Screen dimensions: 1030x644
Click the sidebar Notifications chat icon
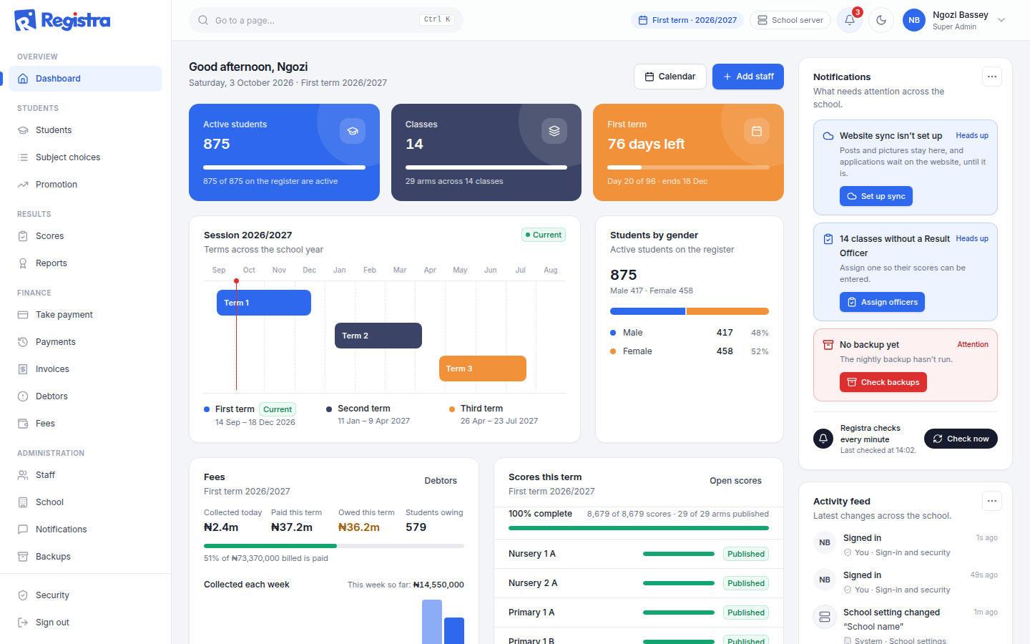23,530
